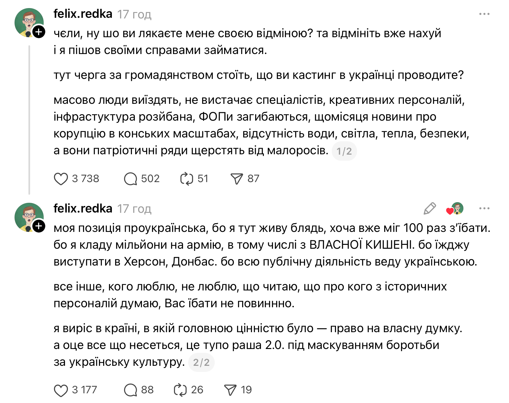This screenshot has width=509, height=403.
Task: Open felix.redka profile from first post username
Action: 83,14
